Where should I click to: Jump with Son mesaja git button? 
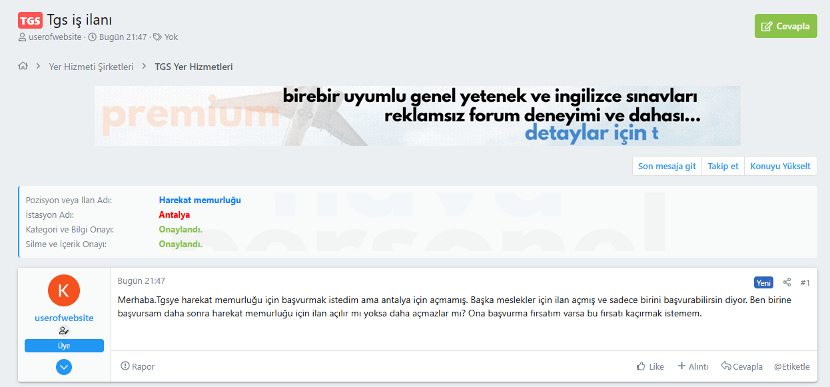coord(667,167)
